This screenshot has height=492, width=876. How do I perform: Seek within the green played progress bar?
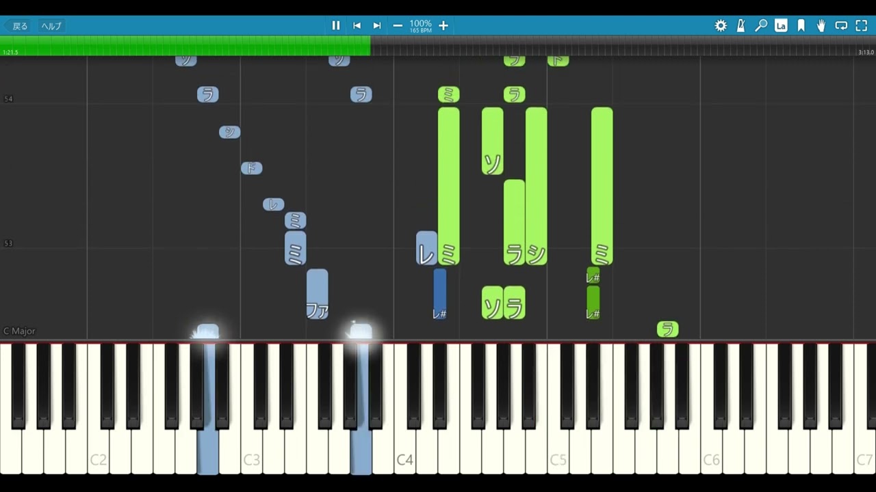click(185, 45)
